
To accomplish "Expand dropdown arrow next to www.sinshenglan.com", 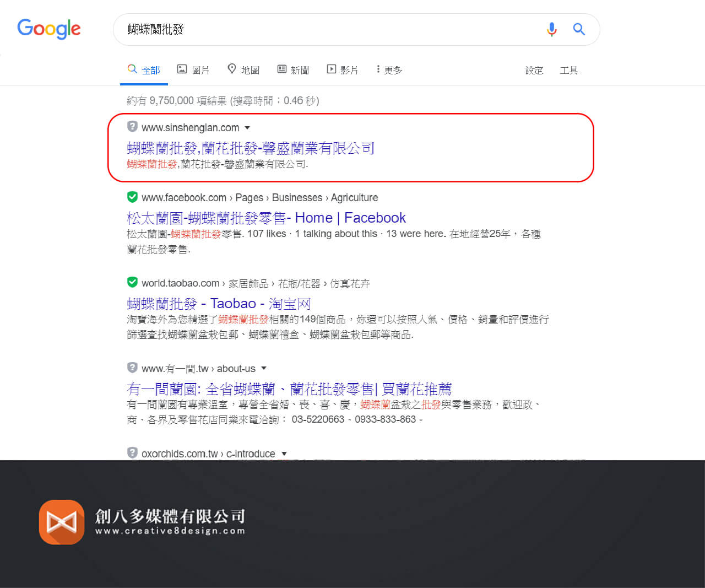I will pyautogui.click(x=247, y=128).
